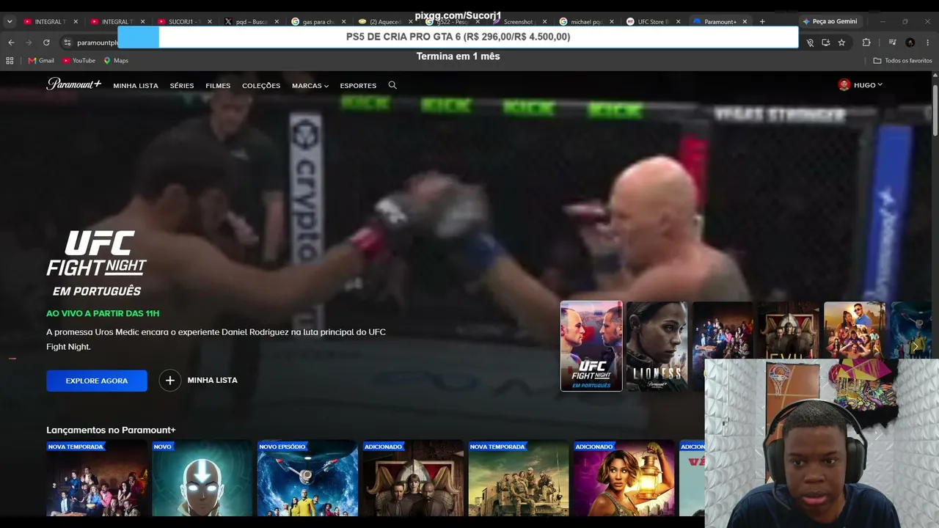This screenshot has width=939, height=528.
Task: Expand the MARCAS dropdown menu
Action: coord(310,86)
